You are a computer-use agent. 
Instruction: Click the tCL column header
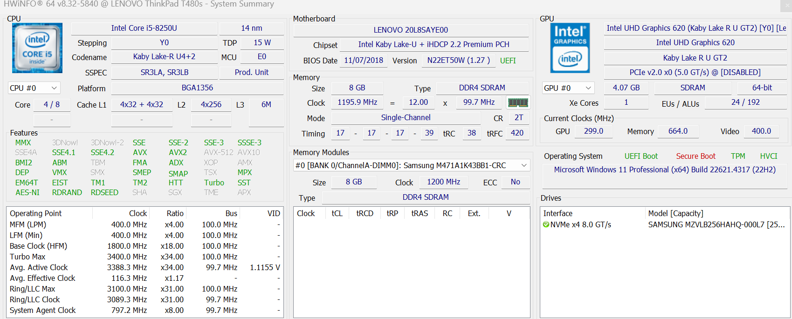(337, 213)
